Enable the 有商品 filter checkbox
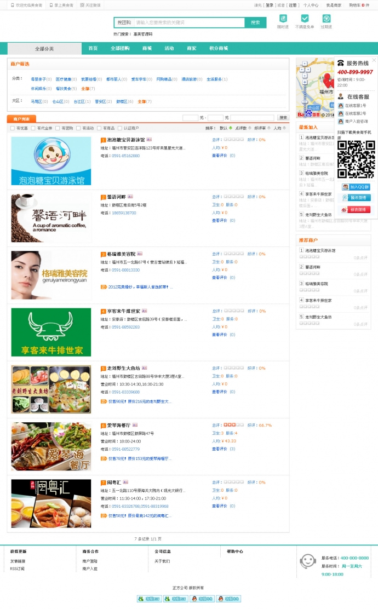378x609 pixels. tap(99, 128)
